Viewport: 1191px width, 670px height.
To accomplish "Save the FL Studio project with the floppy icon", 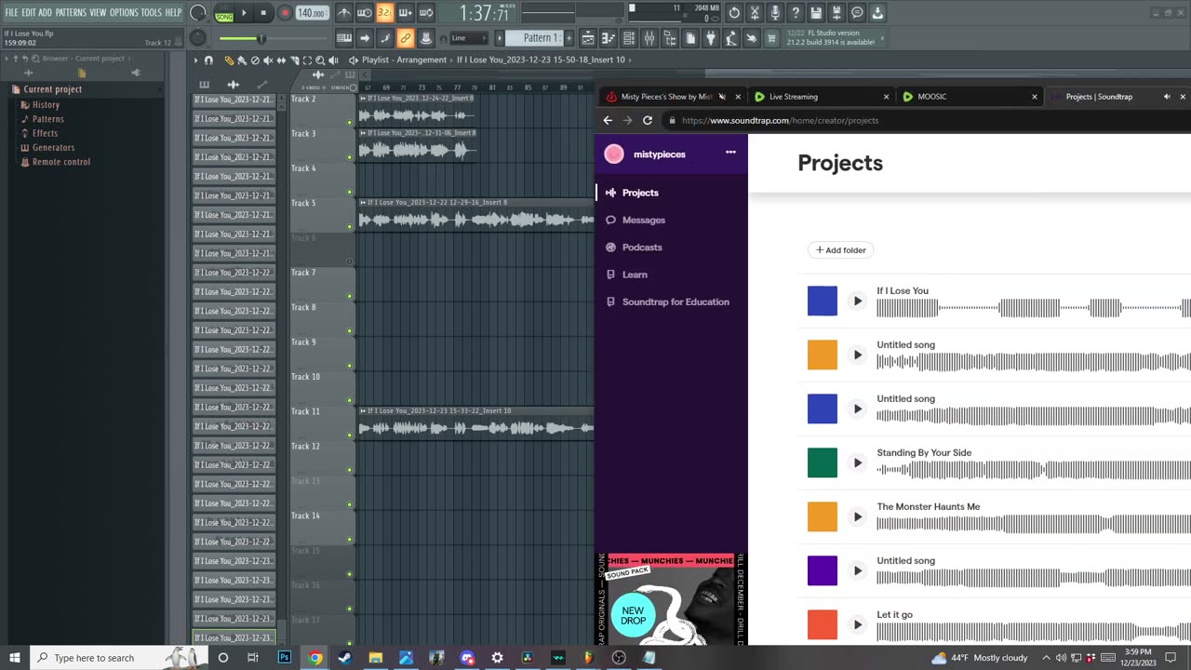I will [x=816, y=13].
